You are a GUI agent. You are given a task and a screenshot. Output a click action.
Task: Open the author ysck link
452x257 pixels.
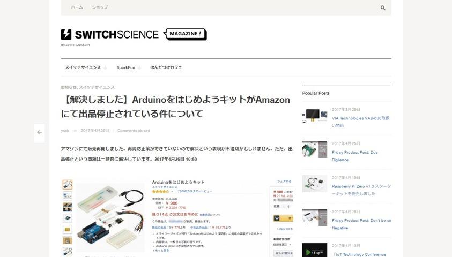[65, 131]
